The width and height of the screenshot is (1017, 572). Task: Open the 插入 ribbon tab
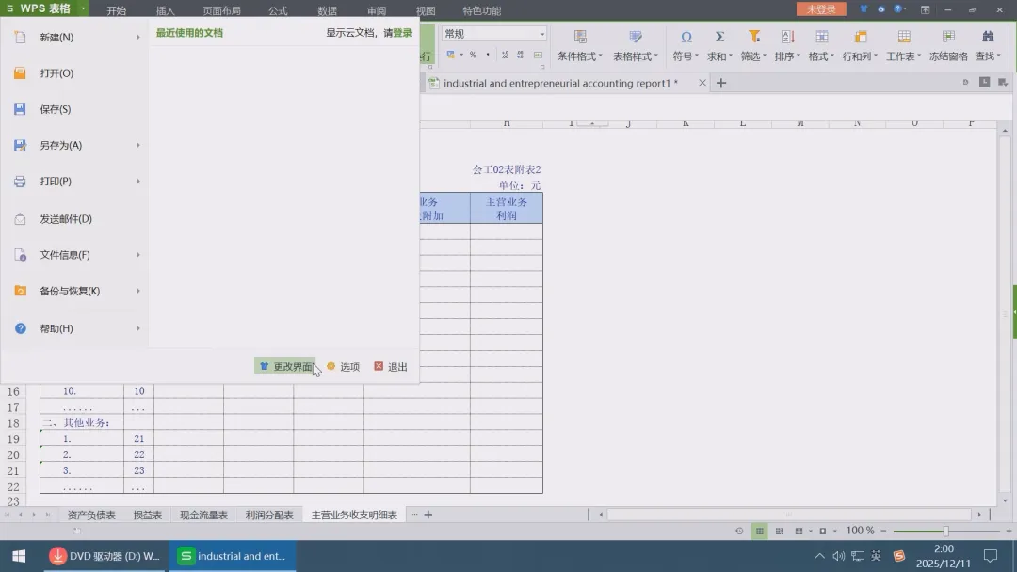[166, 10]
